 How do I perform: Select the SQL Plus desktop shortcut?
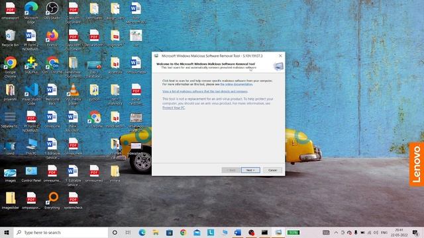coord(31,65)
